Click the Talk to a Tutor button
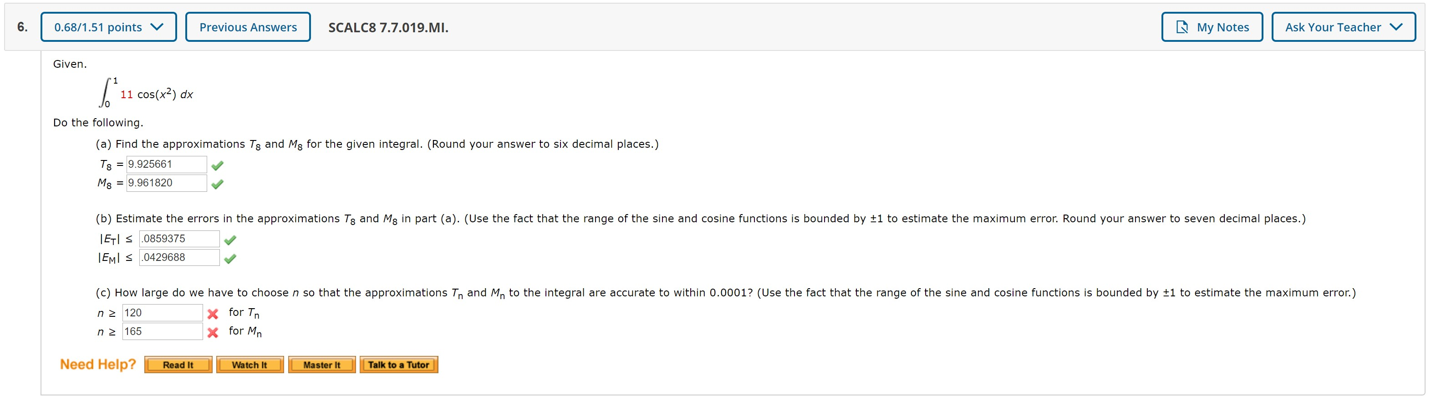The image size is (1436, 400). (398, 365)
